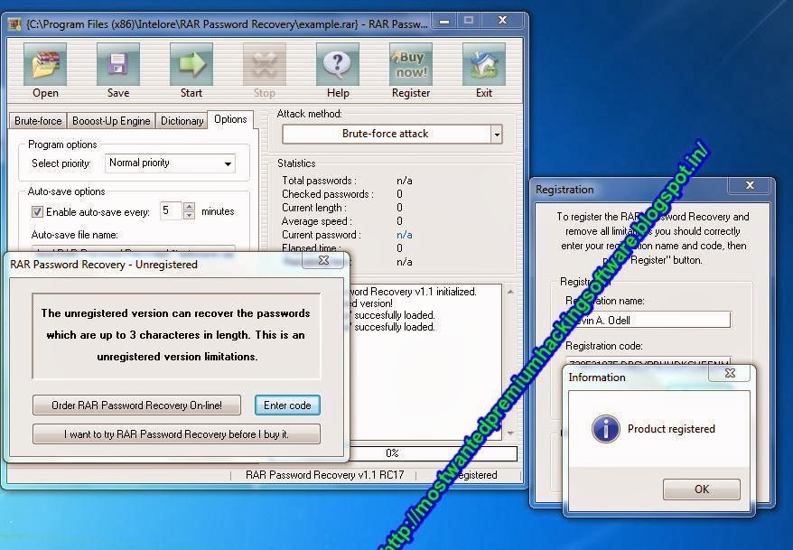This screenshot has height=550, width=793.
Task: Choose I want to try before I buy
Action: [176, 434]
